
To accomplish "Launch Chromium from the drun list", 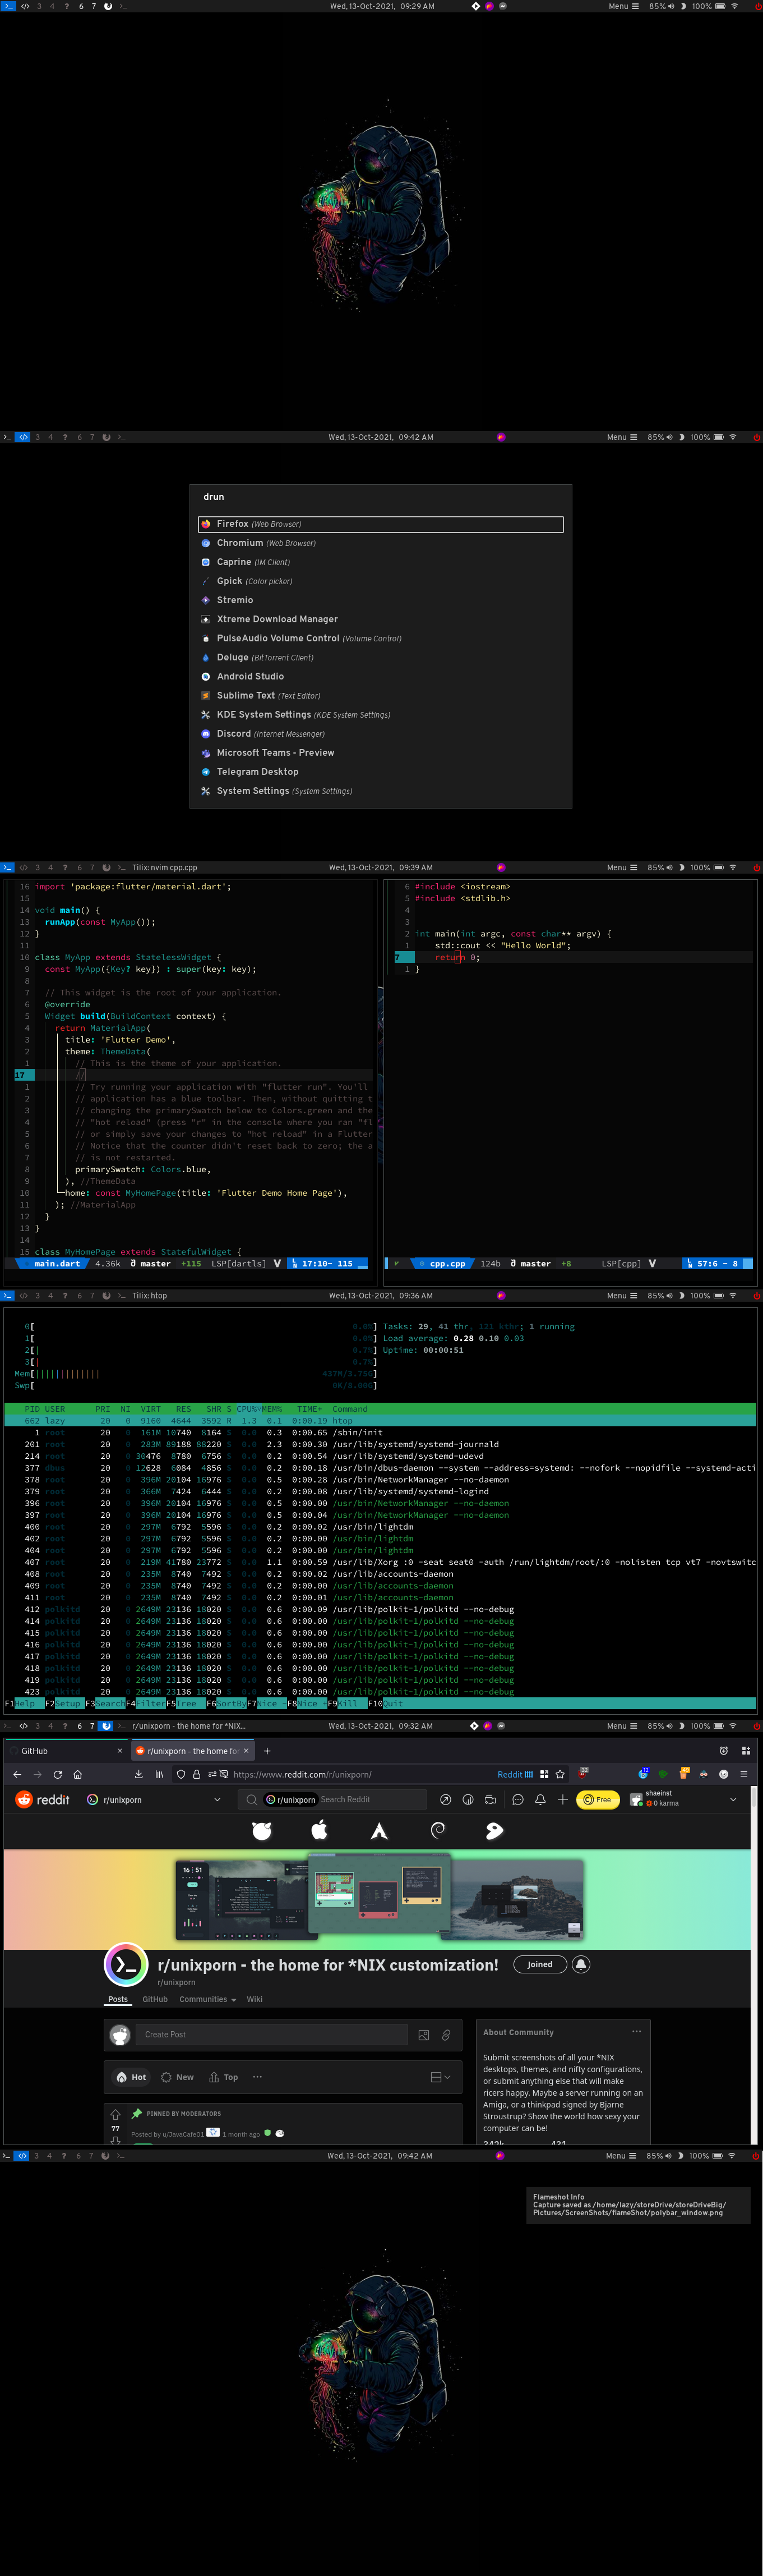I will [381, 543].
